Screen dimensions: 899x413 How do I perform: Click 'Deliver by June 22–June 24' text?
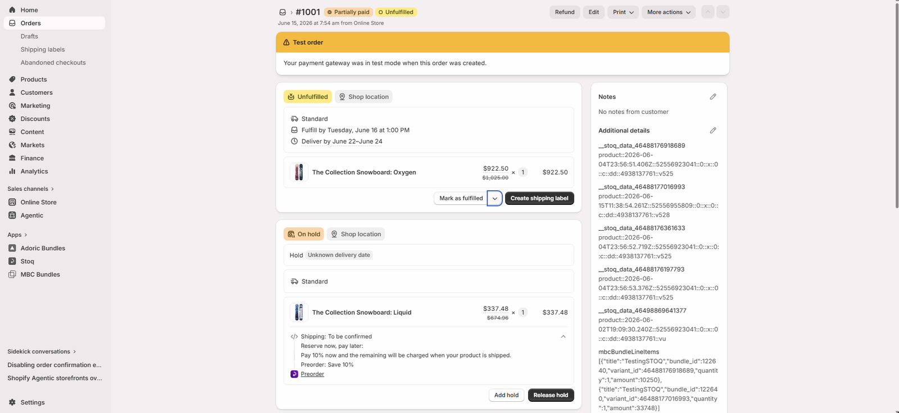[x=342, y=141]
